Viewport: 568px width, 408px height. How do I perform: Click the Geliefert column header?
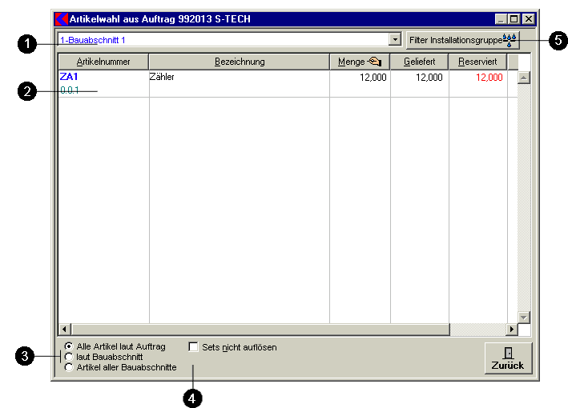point(419,62)
